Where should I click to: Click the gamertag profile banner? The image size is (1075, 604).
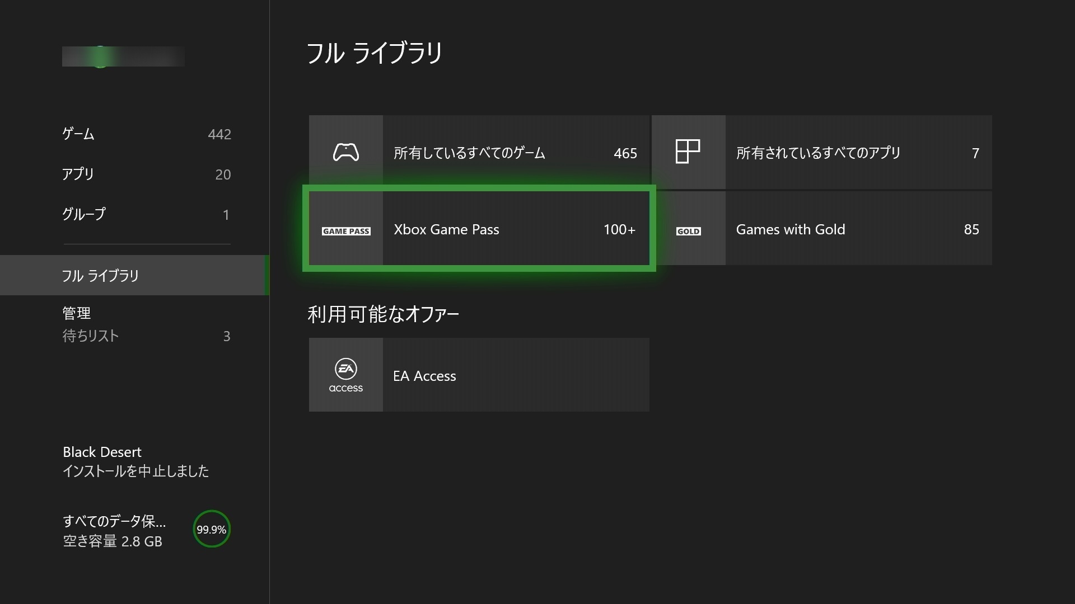123,56
